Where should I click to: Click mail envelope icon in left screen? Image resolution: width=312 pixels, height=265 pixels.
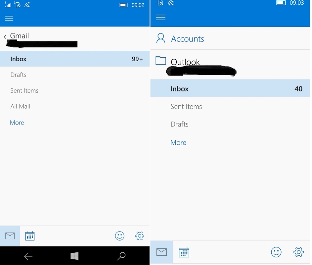point(10,236)
